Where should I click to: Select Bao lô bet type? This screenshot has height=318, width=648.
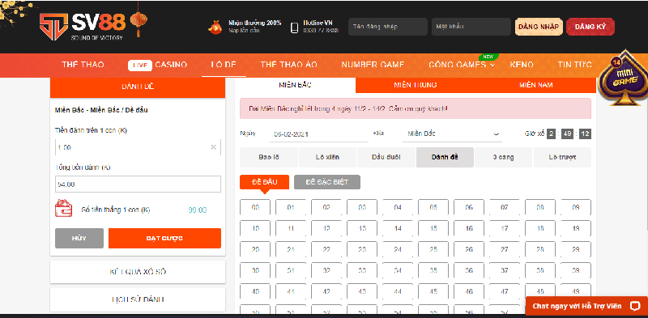pos(269,157)
